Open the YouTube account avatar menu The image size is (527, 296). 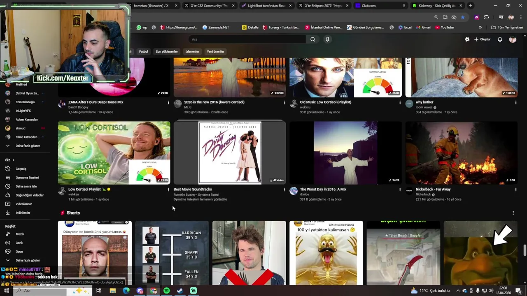coord(513,39)
